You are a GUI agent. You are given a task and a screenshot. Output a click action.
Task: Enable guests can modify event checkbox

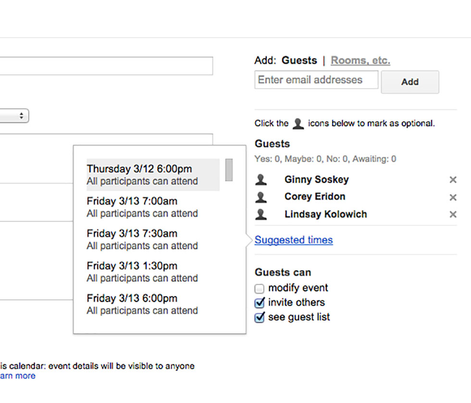(x=260, y=289)
